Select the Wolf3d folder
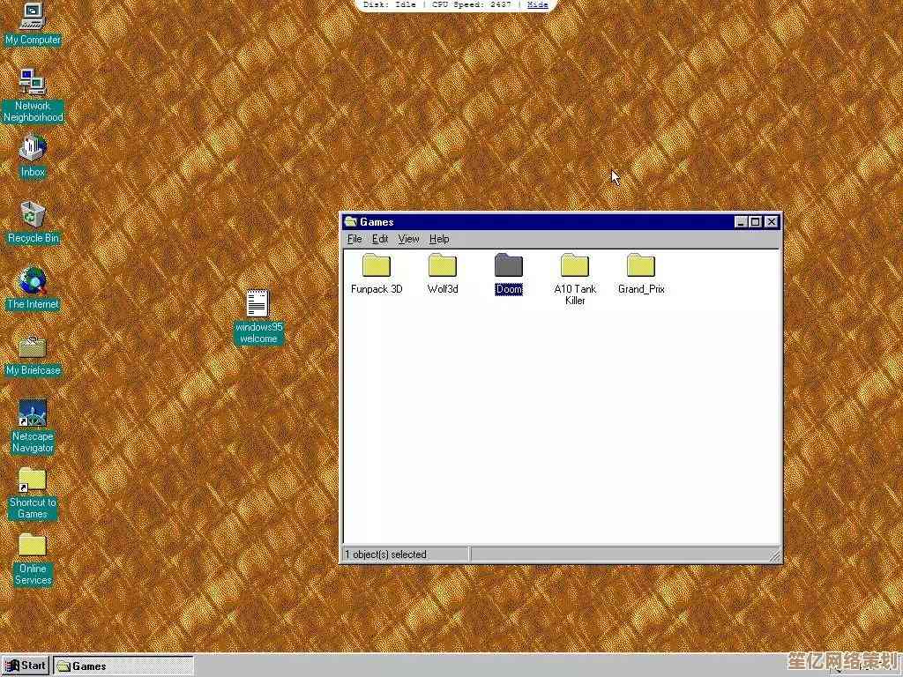 click(x=443, y=266)
